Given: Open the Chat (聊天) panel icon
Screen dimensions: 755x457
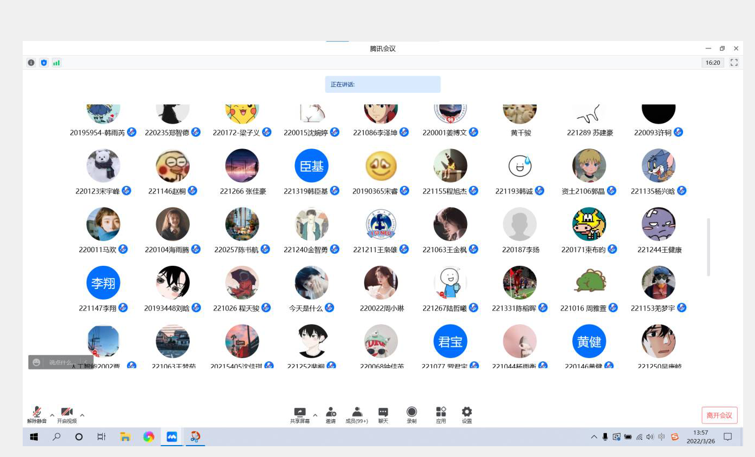Looking at the screenshot, I should click(x=383, y=413).
